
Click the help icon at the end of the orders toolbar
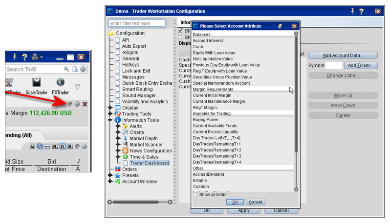point(85,147)
